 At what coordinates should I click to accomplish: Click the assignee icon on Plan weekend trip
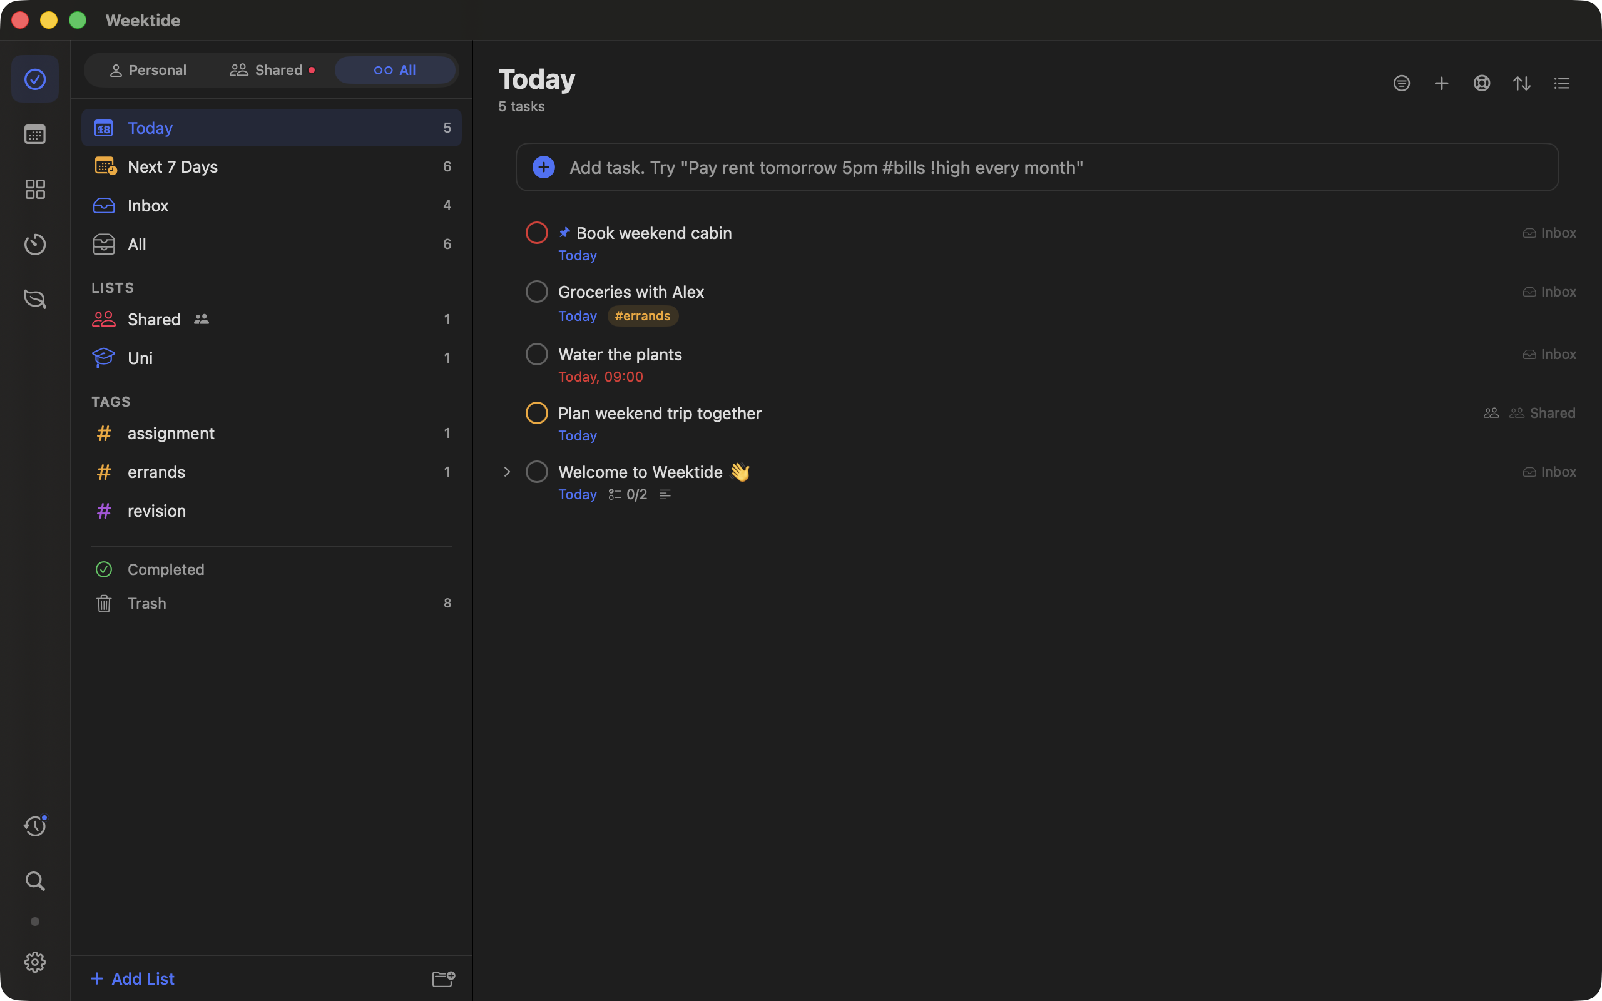point(1491,413)
